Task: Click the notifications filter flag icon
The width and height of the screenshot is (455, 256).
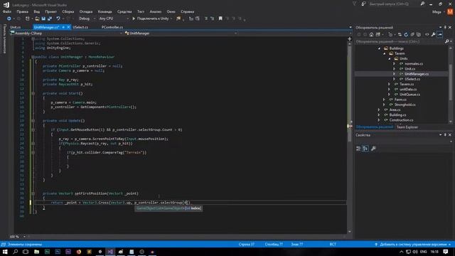Action: point(355,4)
